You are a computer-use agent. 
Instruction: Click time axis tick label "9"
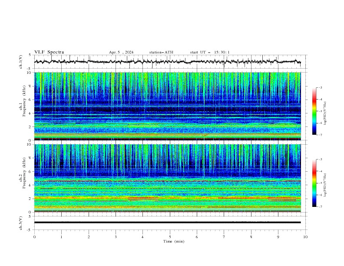pyautogui.click(x=278, y=237)
